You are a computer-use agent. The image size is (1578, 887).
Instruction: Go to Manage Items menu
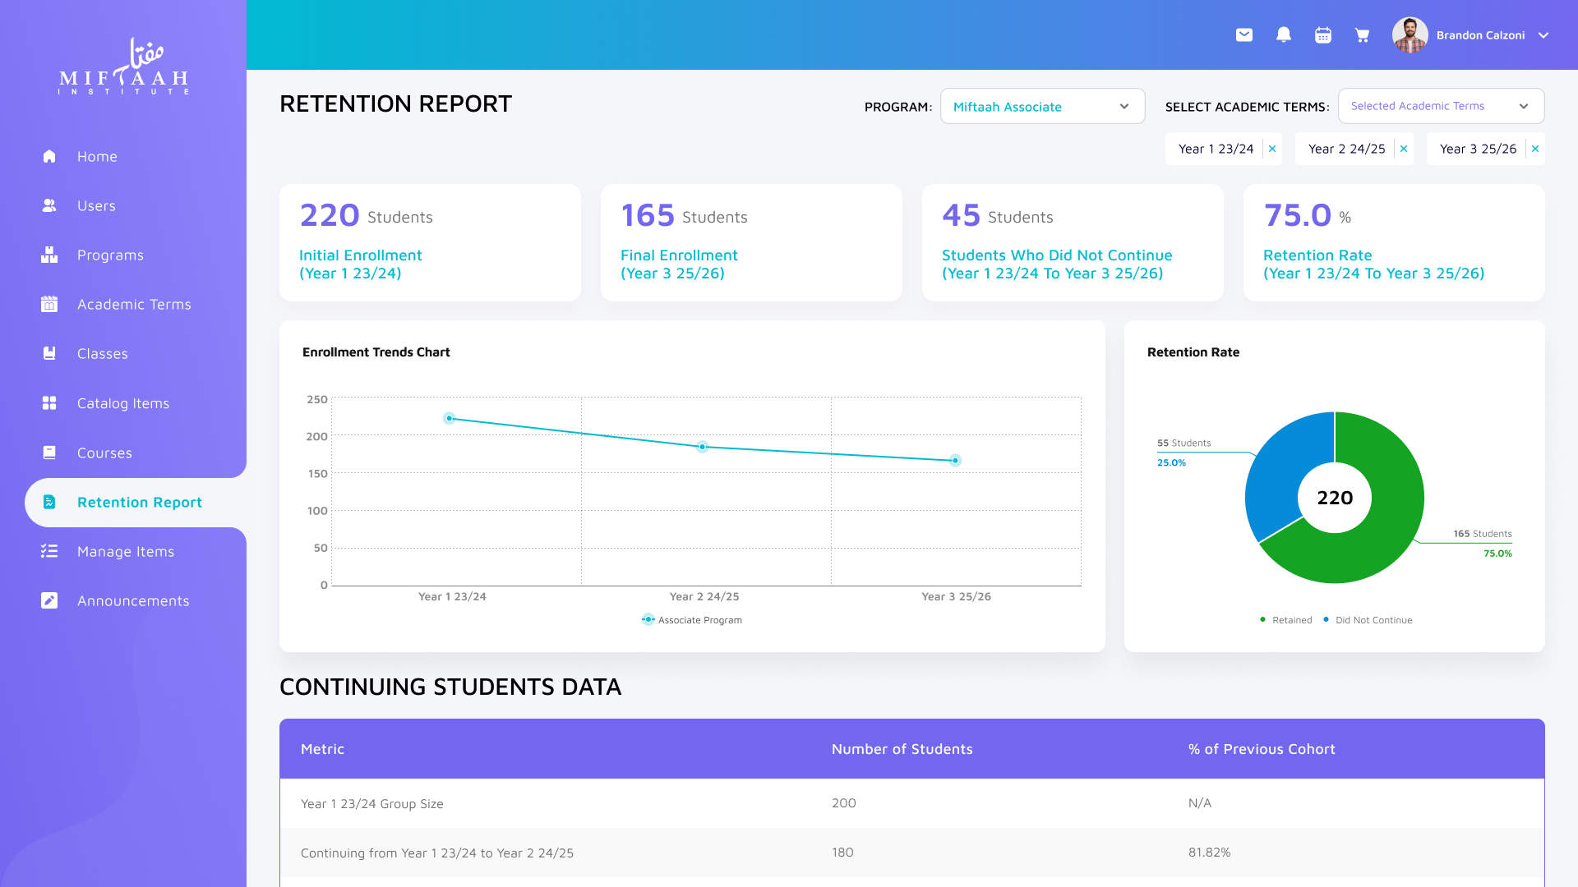pyautogui.click(x=126, y=552)
